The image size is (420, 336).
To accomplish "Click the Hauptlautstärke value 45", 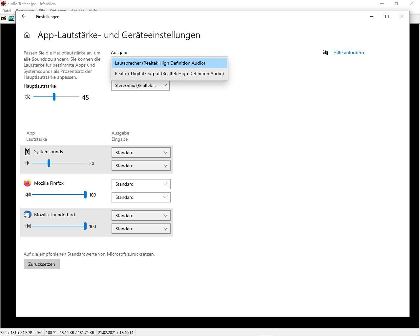I will pos(85,97).
